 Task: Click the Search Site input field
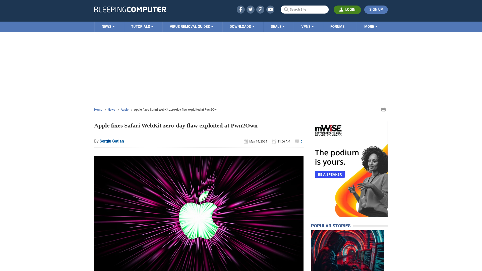tap(305, 9)
